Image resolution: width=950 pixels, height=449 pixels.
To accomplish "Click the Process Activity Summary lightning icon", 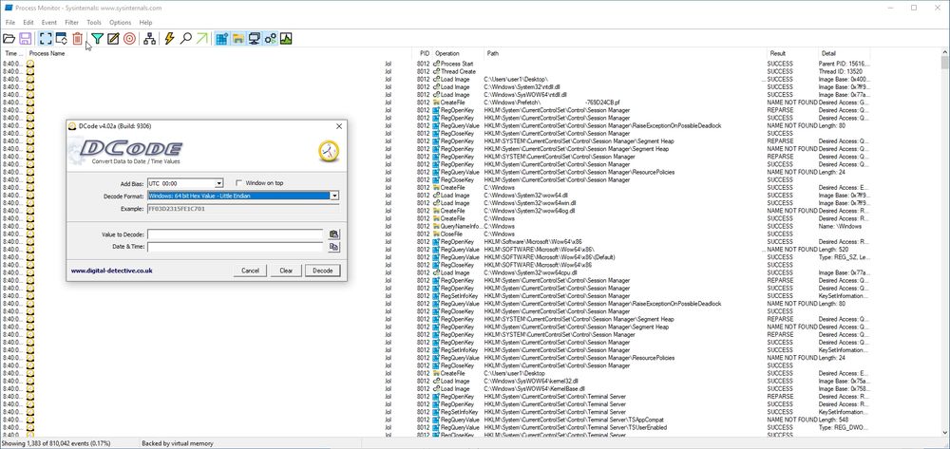I will click(170, 39).
